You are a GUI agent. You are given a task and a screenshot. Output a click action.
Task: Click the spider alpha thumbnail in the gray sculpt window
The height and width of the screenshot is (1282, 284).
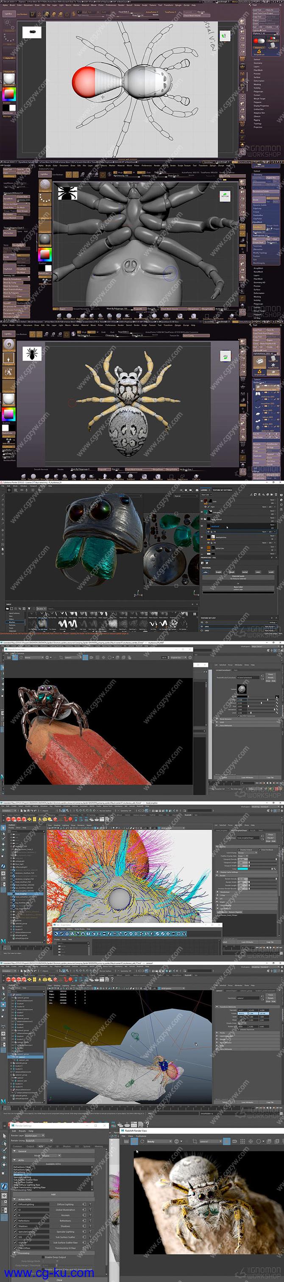click(x=67, y=193)
